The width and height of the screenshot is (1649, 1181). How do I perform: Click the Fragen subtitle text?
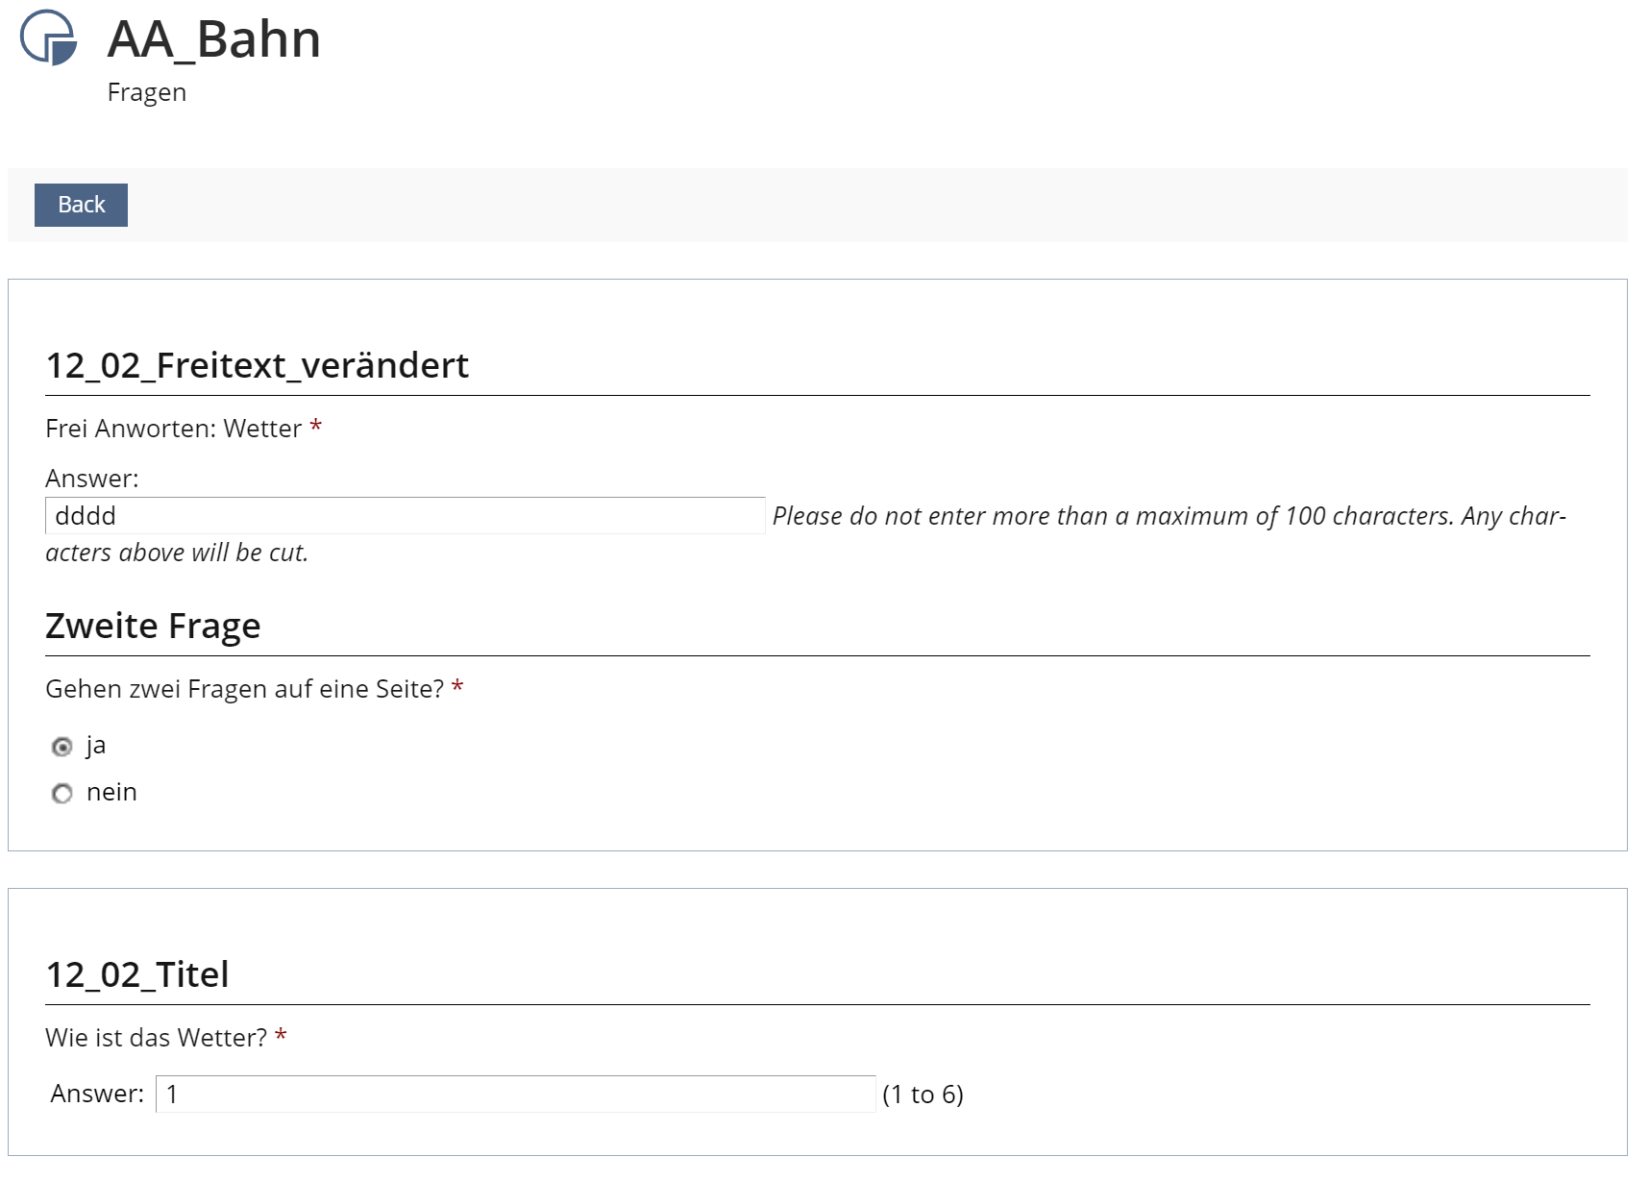(x=147, y=92)
